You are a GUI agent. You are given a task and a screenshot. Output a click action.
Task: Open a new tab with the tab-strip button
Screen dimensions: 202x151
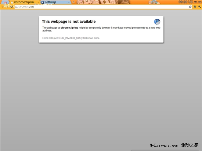[73, 2]
